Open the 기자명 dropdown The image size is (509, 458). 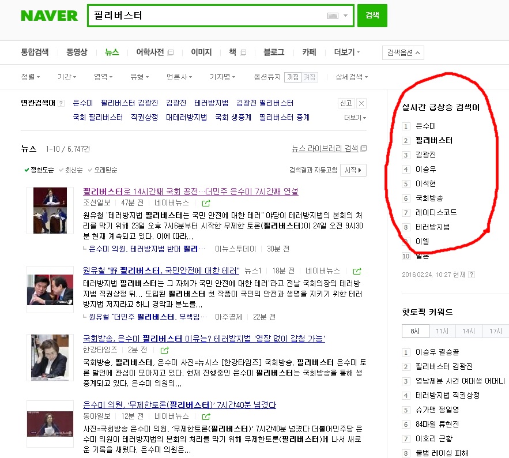click(223, 77)
